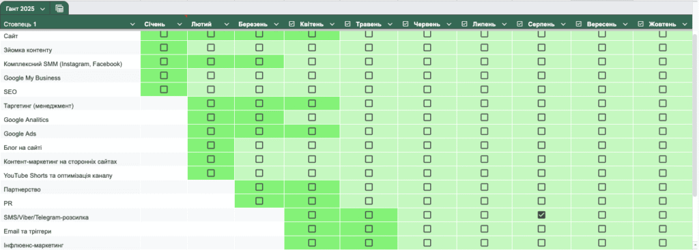Click the SEO row label

[x=70, y=90]
